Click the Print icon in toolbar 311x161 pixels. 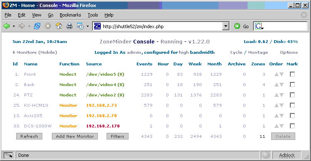click(69, 26)
